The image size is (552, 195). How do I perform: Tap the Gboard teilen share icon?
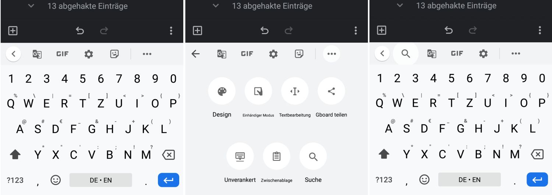[x=331, y=91]
